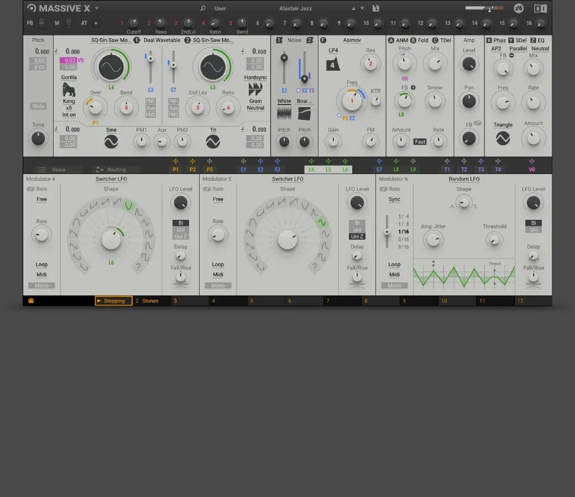Image resolution: width=575 pixels, height=497 pixels.
Task: Toggle the Modulator 5 Rate switch
Action: 207,189
